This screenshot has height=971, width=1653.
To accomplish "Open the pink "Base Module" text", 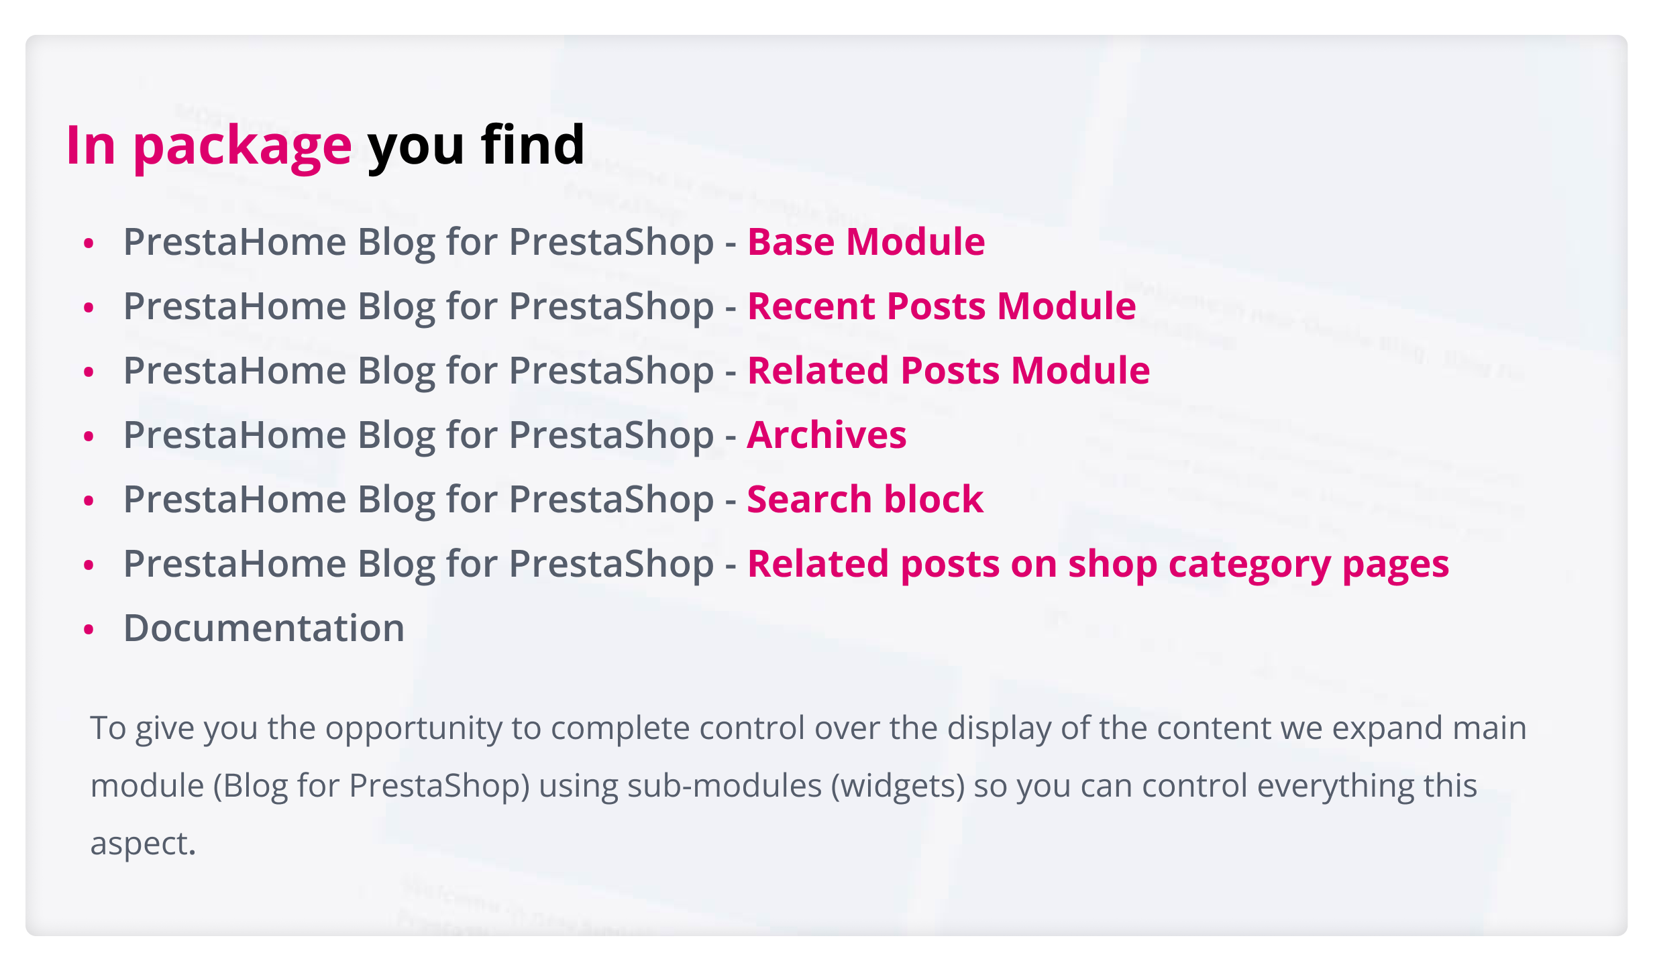I will tap(865, 241).
